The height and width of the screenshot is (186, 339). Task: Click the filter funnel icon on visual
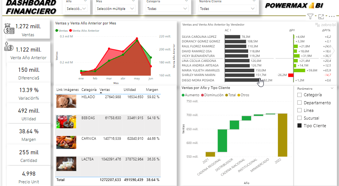(310, 16)
